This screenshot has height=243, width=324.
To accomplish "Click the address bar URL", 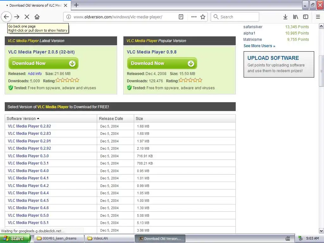I will pyautogui.click(x=118, y=17).
